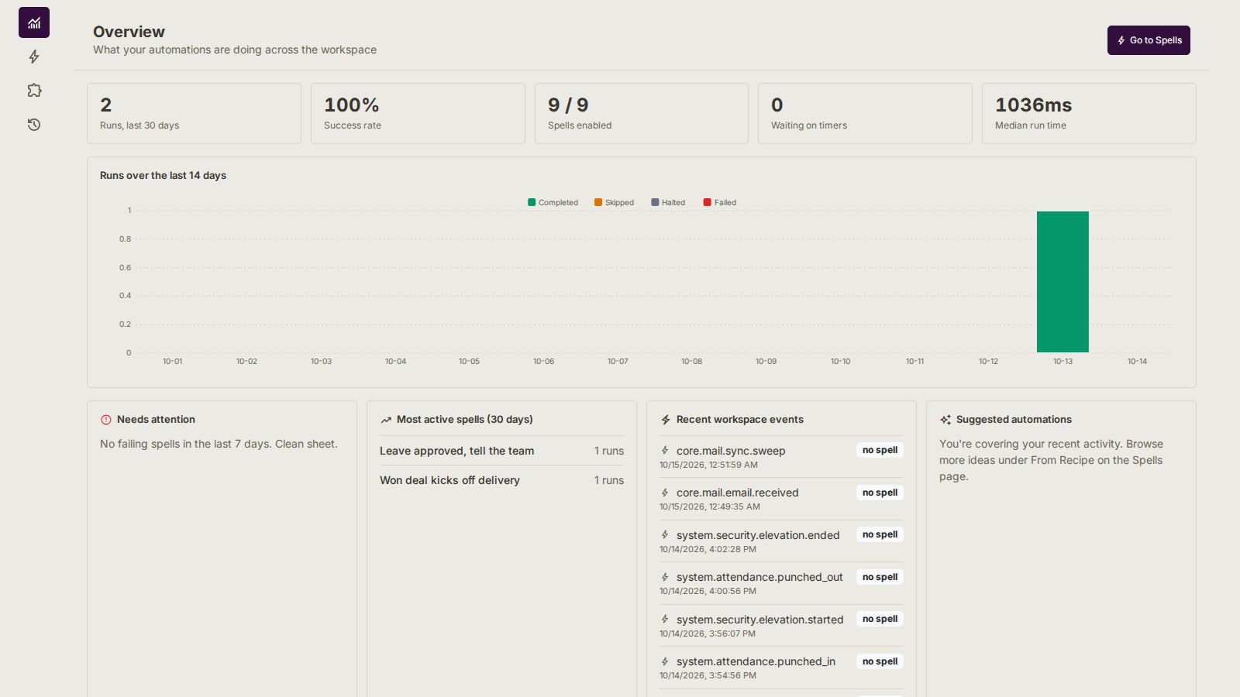
Task: Click lightning icon beside core.mail.sync.sweep
Action: (x=665, y=450)
